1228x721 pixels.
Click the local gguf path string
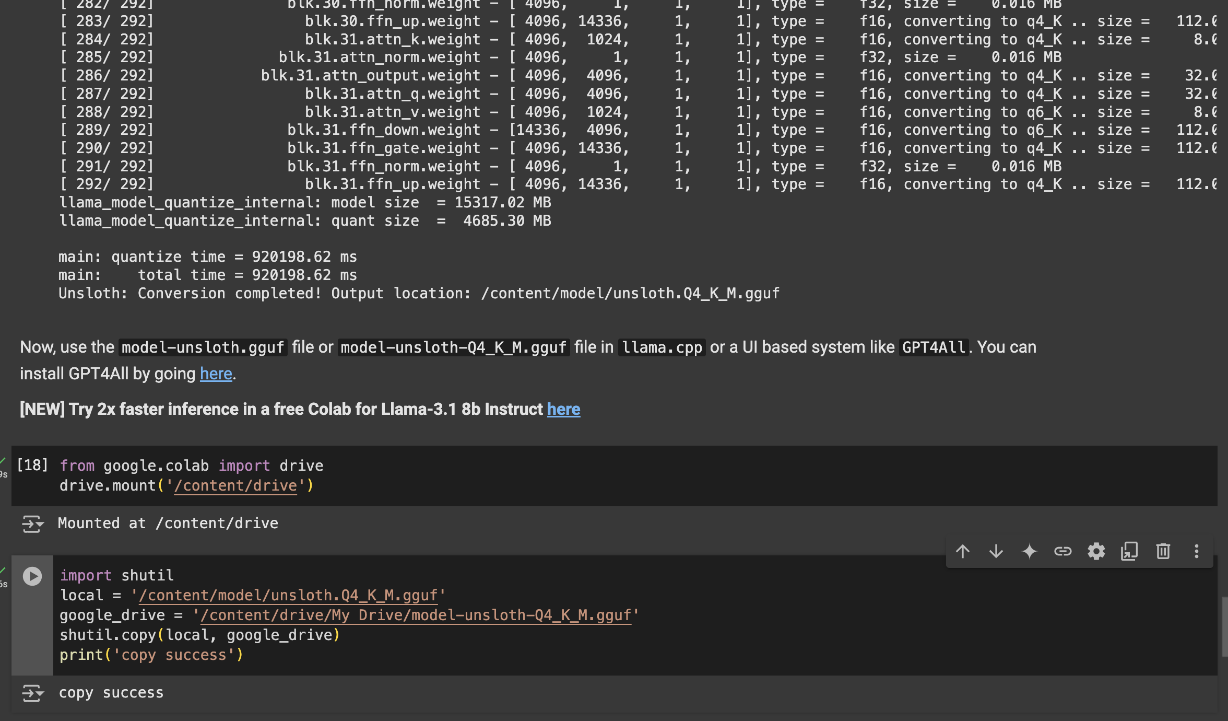click(287, 596)
